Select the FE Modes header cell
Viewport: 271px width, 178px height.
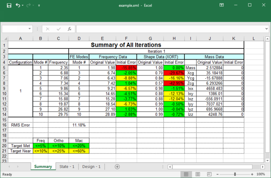[x=79, y=57]
